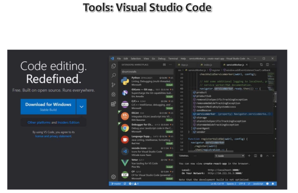Expand download options arrow beside Download for Windows
Viewport: 298px width, 193px height.
[82, 106]
